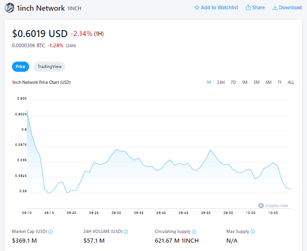Switch to the Price chart tab
This screenshot has width=307, height=251.
[20, 67]
